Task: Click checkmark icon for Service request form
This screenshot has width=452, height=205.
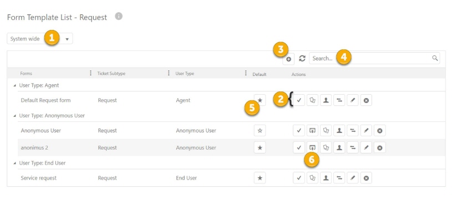Action: pos(299,178)
